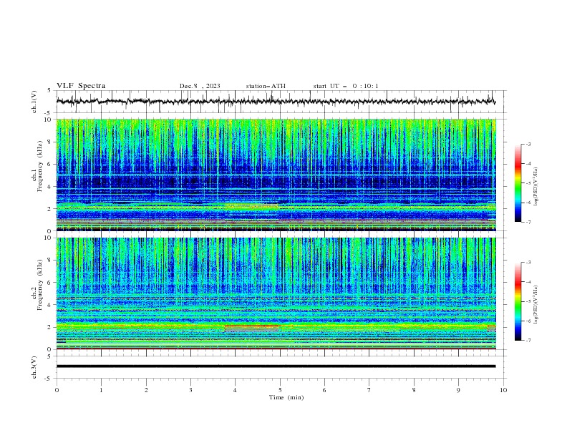Image resolution: width=567 pixels, height=438 pixels.
Task: Click the ch.1 spectrogram panel
Action: click(276, 175)
